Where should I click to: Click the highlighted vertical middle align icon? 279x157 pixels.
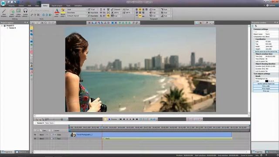click(140, 16)
